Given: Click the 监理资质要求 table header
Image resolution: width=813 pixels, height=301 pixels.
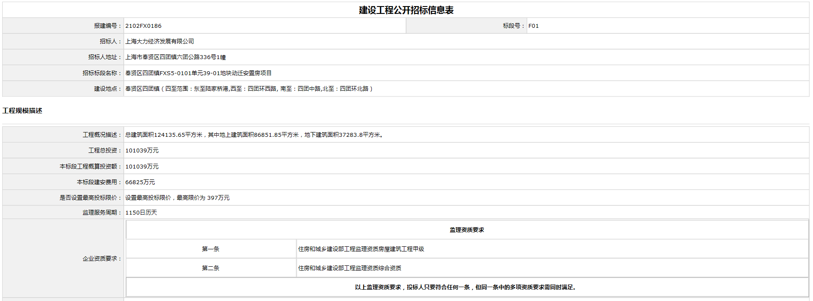Looking at the screenshot, I should tap(466, 230).
